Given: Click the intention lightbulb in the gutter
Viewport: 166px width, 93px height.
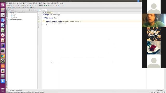Looking at the screenshot, I should [x=44, y=21].
